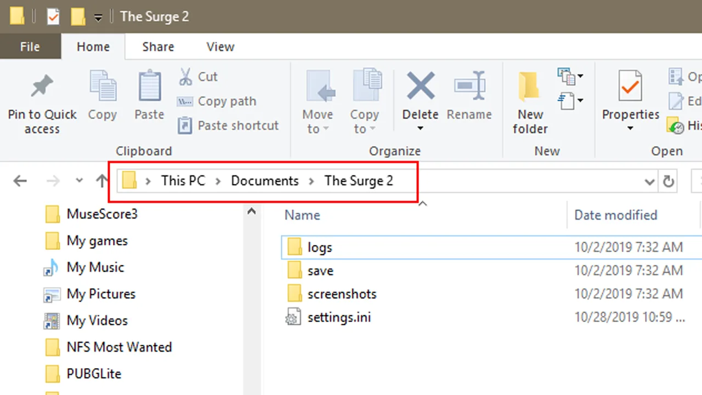Expand the address bar history dropdown
702x395 pixels.
click(x=650, y=181)
